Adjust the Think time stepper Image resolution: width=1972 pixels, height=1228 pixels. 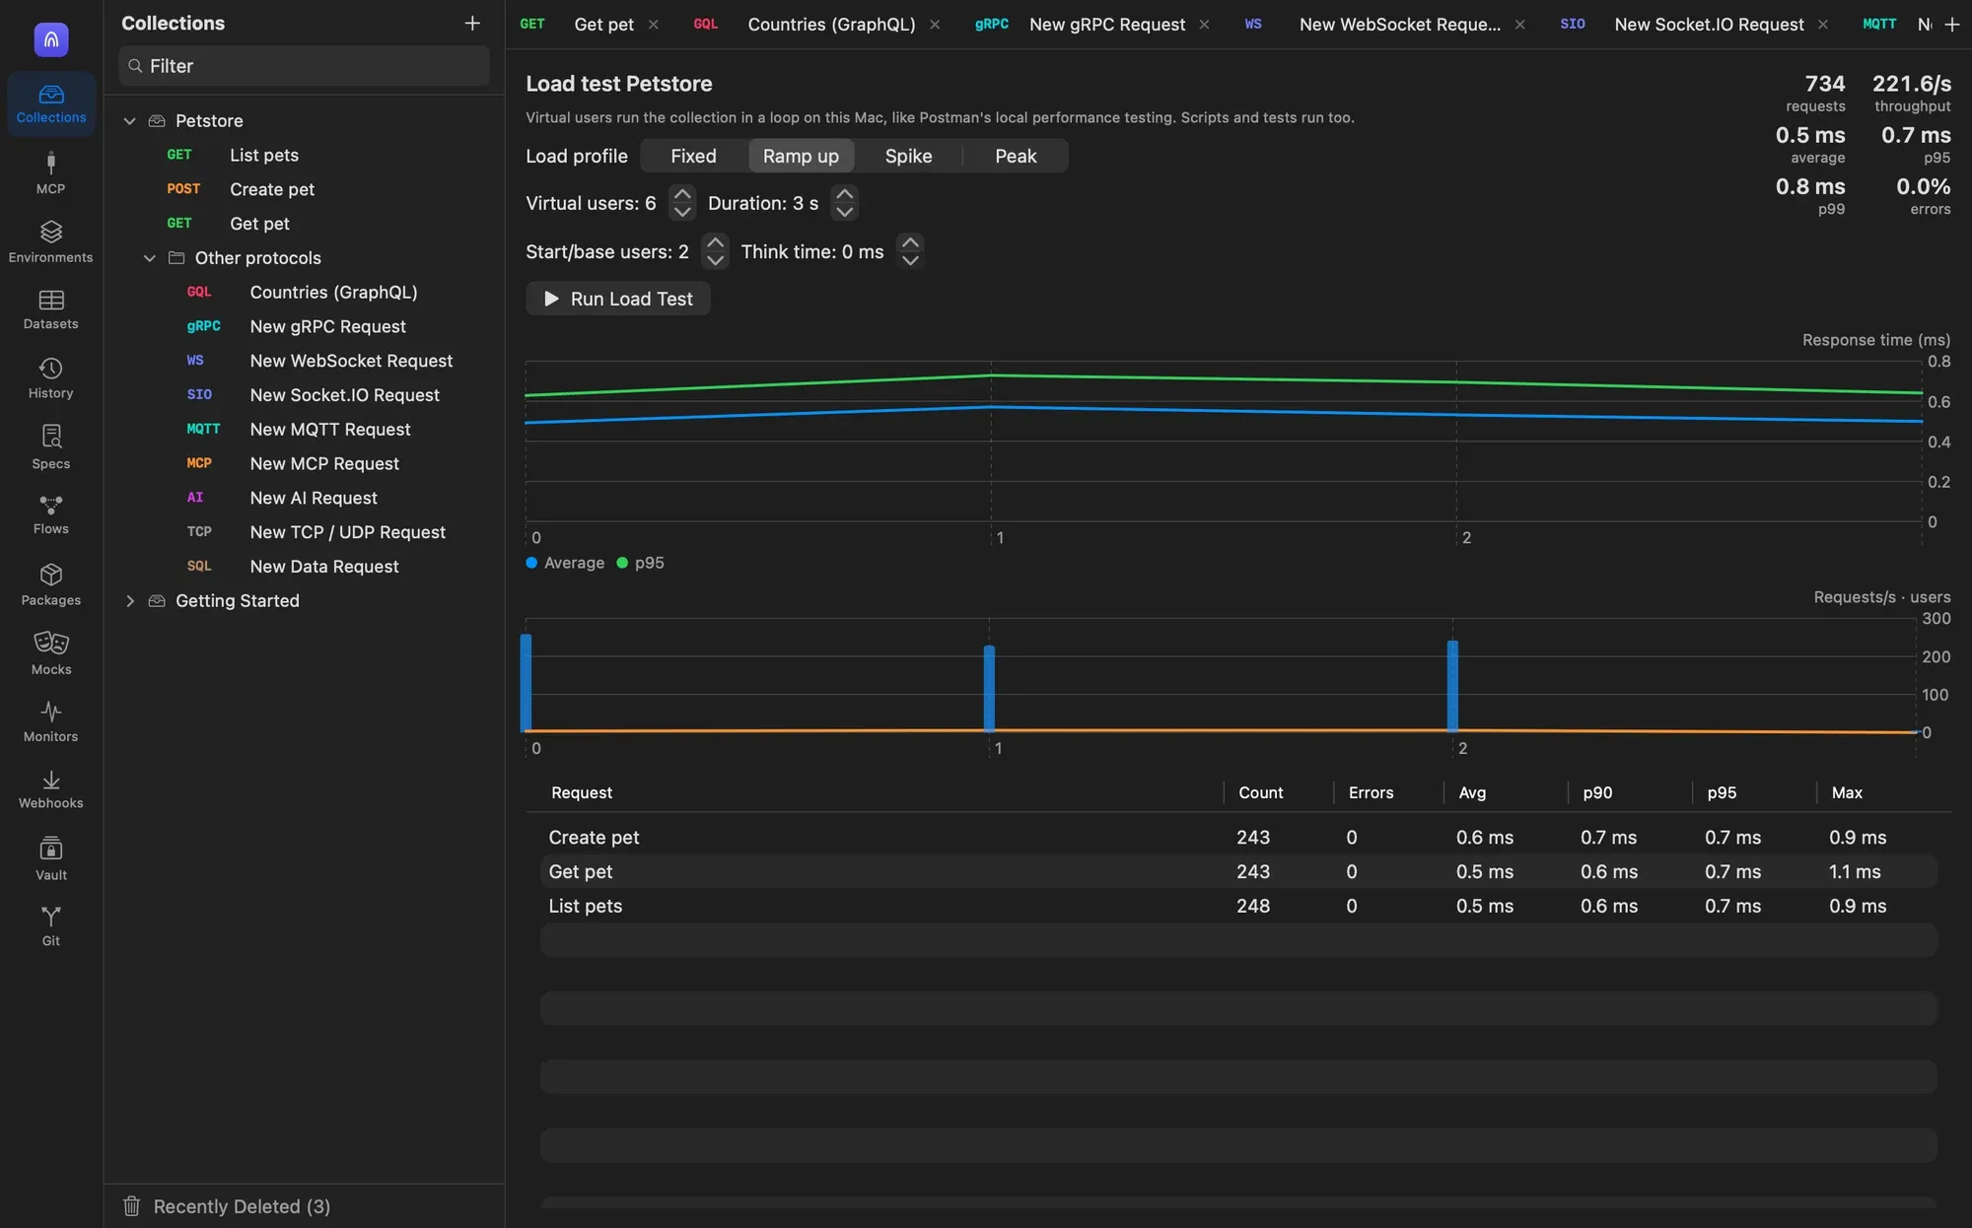(910, 251)
